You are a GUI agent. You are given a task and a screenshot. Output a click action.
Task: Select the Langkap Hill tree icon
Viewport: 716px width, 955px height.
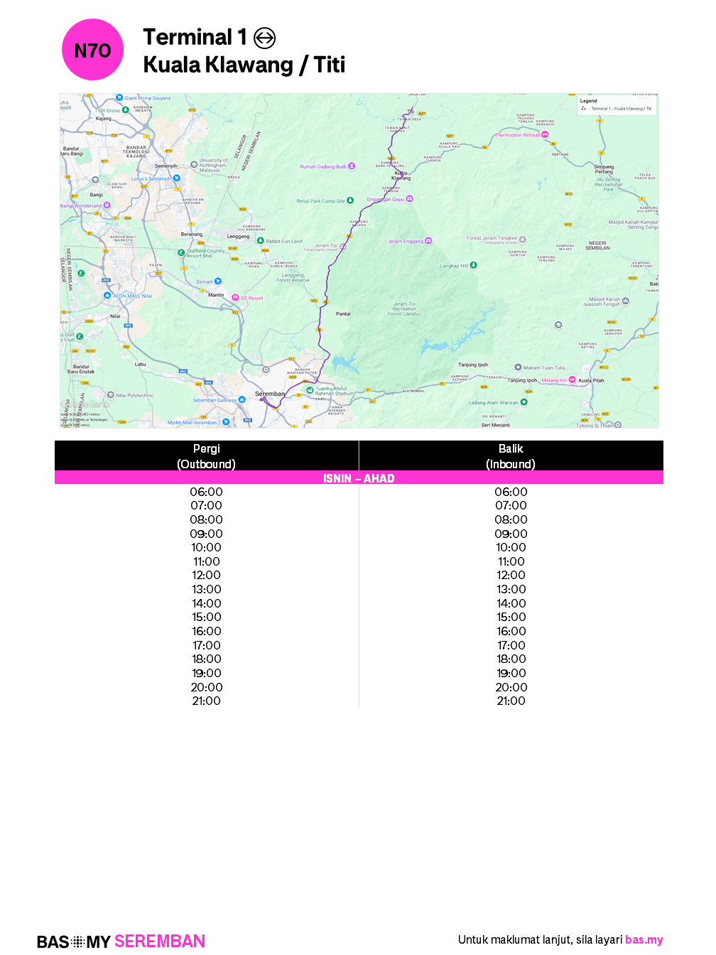pos(473,264)
